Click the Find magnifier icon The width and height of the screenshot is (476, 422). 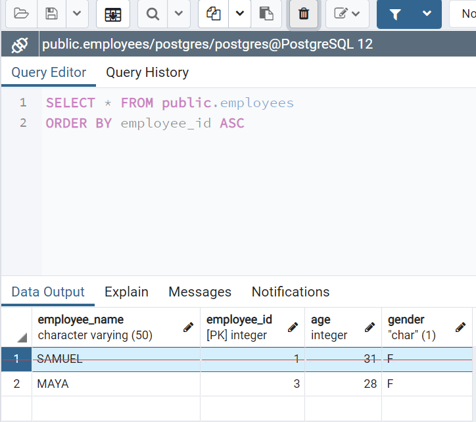[x=153, y=14]
